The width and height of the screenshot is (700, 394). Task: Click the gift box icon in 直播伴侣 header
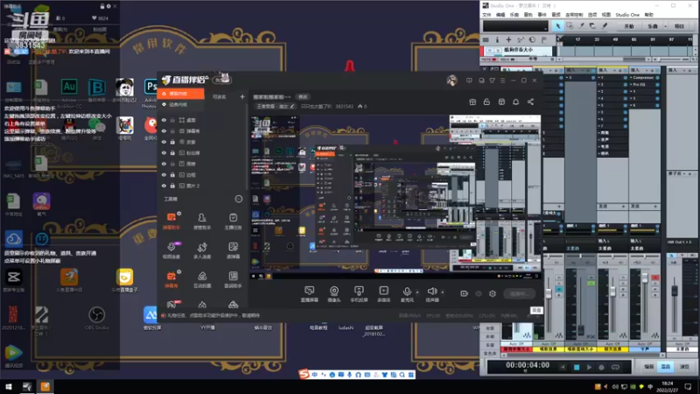click(x=472, y=102)
